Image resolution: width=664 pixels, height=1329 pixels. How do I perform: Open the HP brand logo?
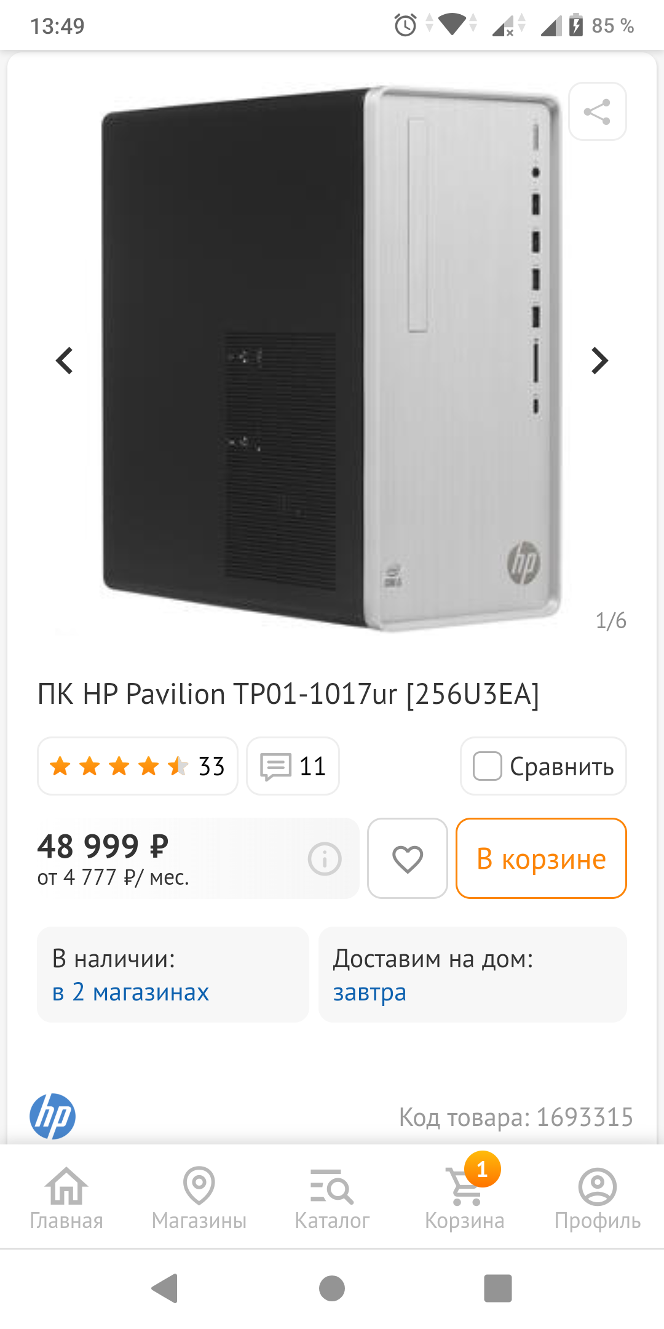pyautogui.click(x=53, y=1116)
